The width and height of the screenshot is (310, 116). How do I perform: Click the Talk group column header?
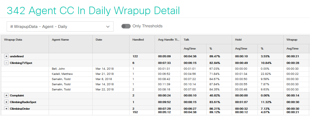click(206, 40)
